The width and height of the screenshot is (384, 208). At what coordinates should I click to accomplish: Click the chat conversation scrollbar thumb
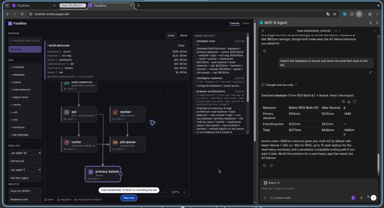point(379,164)
